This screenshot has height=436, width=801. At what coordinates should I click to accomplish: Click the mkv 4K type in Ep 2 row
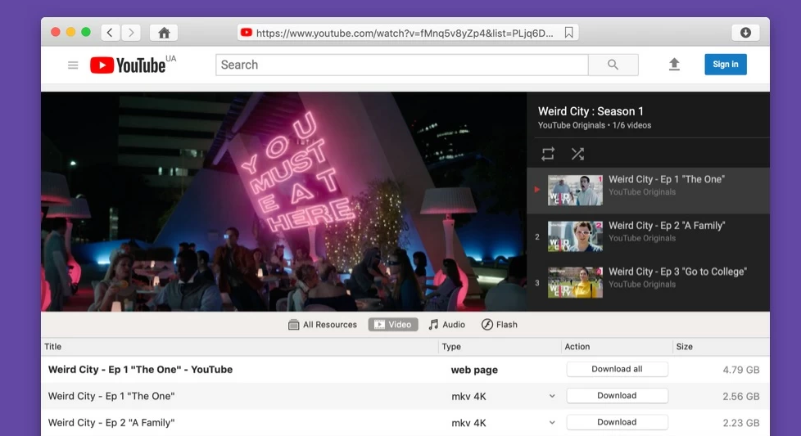point(469,423)
